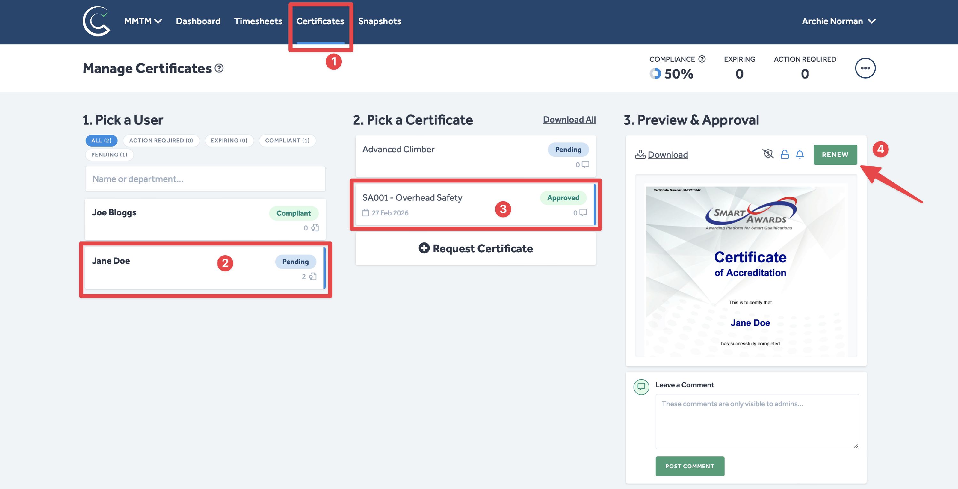Click the bell notification icon
Screen dimensions: 958x489
pos(800,154)
